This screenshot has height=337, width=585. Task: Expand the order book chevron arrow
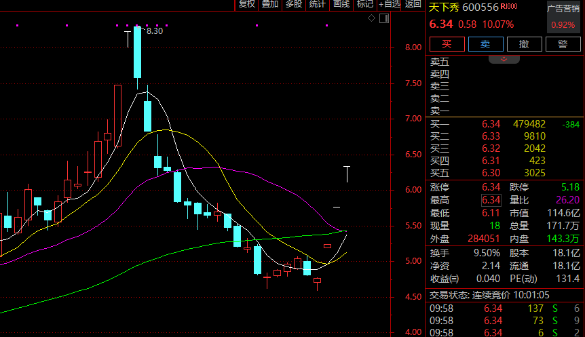pyautogui.click(x=504, y=59)
